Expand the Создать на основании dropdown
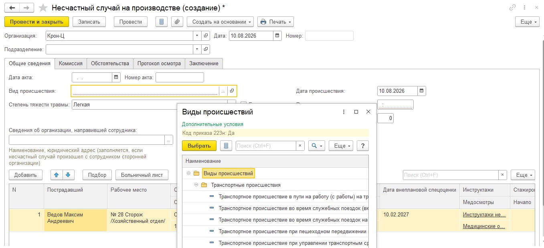 click(x=220, y=22)
